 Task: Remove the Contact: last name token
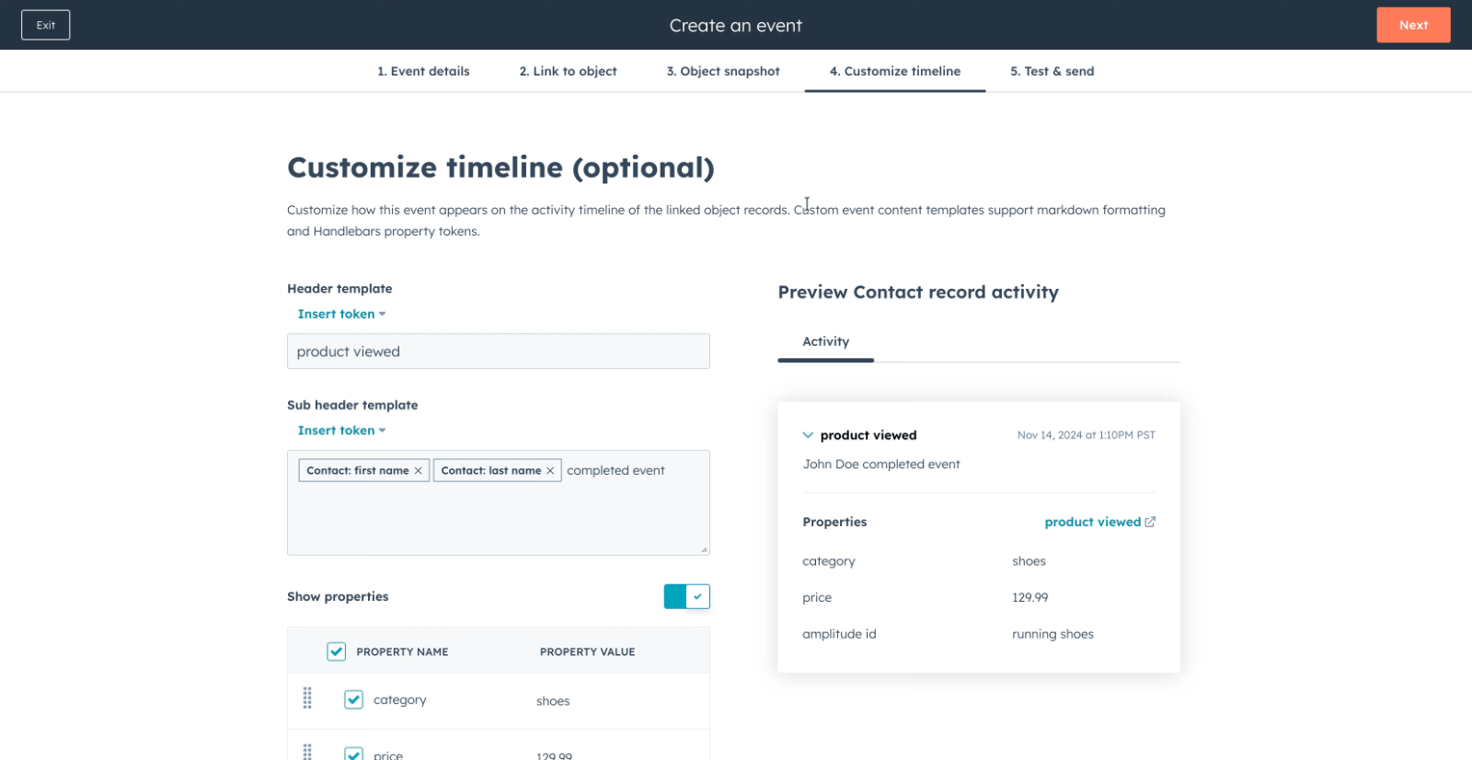[550, 470]
